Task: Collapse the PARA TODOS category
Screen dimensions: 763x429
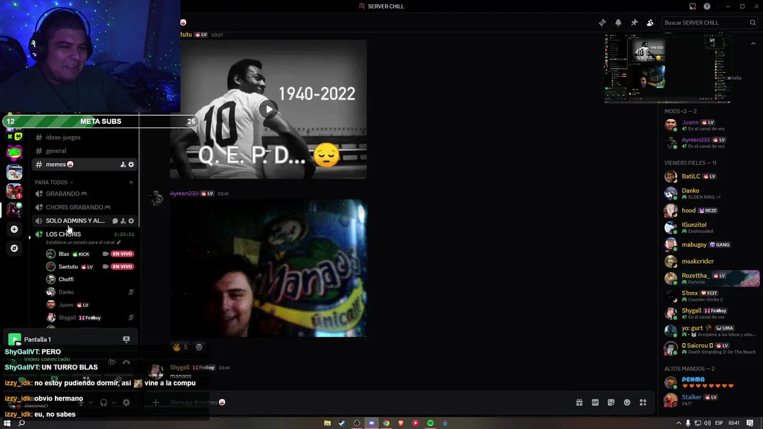Action: click(x=54, y=182)
